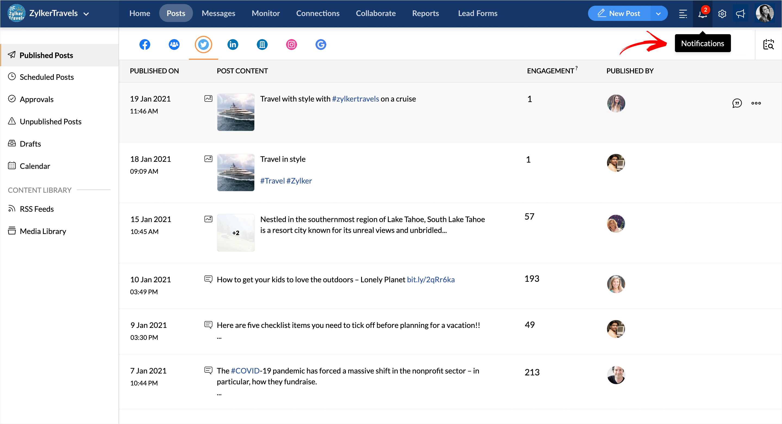Click the megaphone announcements icon
782x424 pixels.
[740, 14]
